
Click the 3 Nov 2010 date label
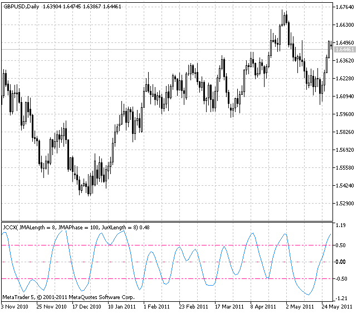pos(14,307)
